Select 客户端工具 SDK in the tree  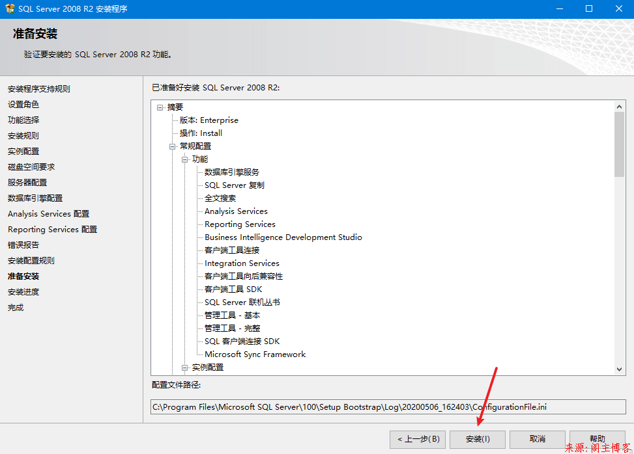(233, 289)
